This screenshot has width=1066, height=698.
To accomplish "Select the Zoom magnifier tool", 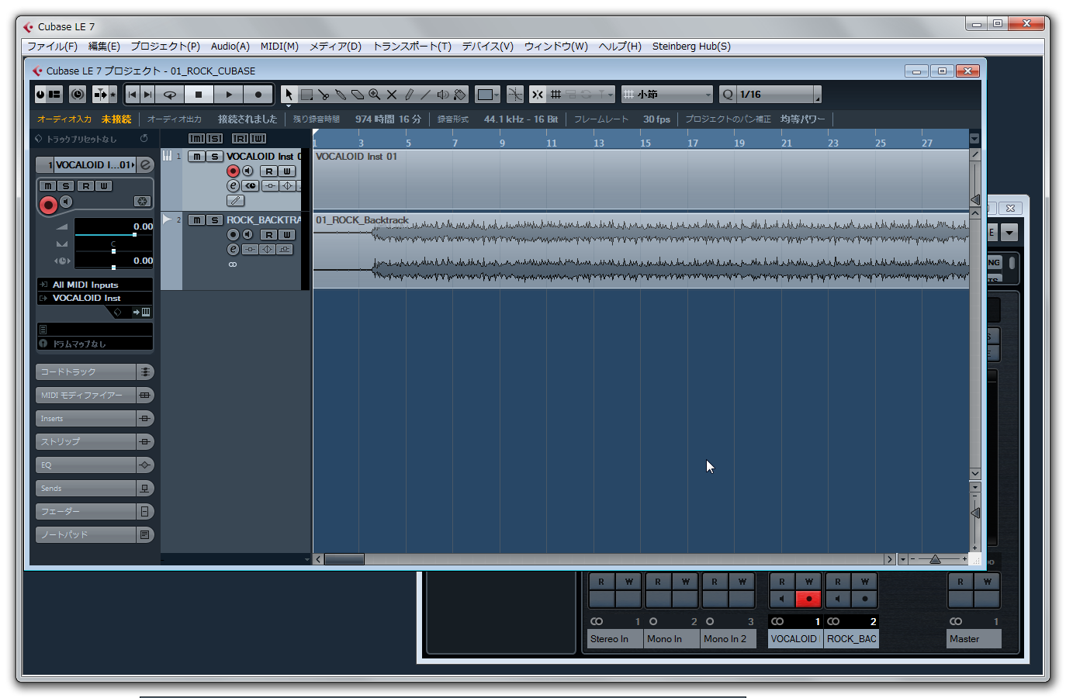I will (x=375, y=95).
